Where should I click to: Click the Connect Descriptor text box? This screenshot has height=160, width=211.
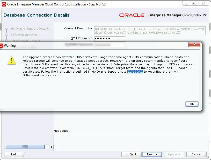150,31
